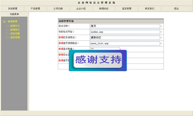Click the 高级管理页面 table title
The image size is (193, 116).
66,21
